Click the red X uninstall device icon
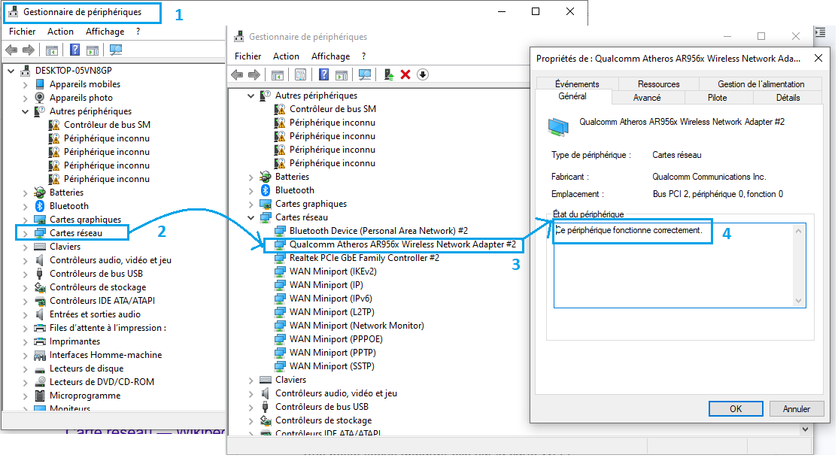The image size is (838, 464). 405,75
